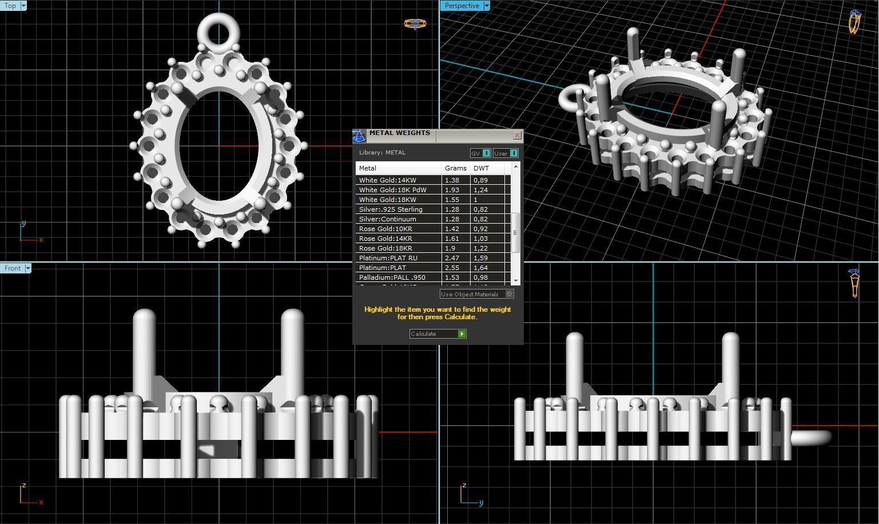Open the Top viewport dropdown arrow
The width and height of the screenshot is (879, 524).
(x=23, y=6)
